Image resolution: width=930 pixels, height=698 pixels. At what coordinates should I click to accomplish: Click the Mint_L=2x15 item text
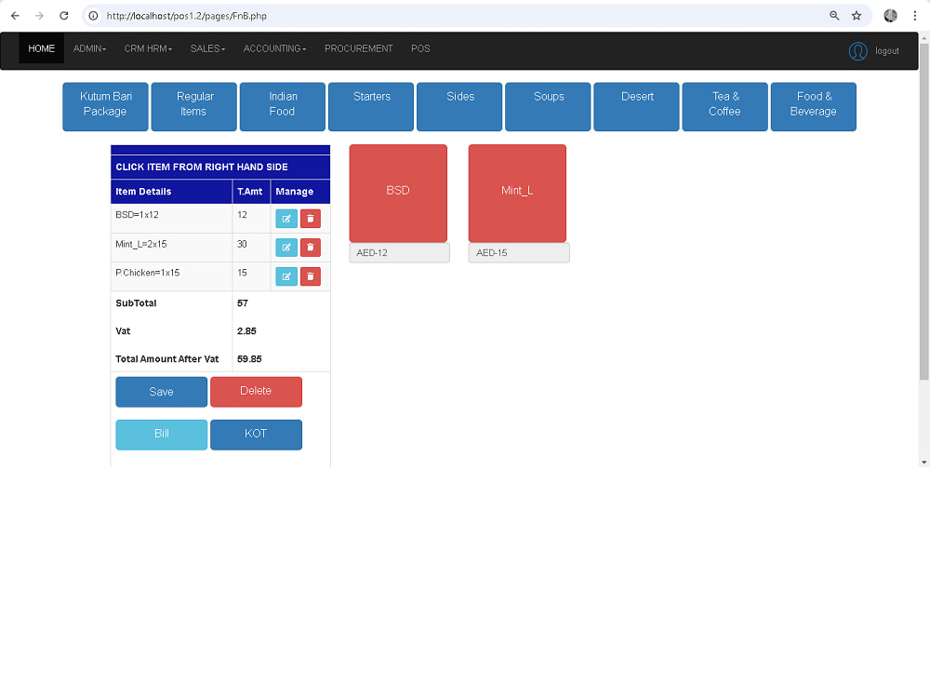click(141, 244)
